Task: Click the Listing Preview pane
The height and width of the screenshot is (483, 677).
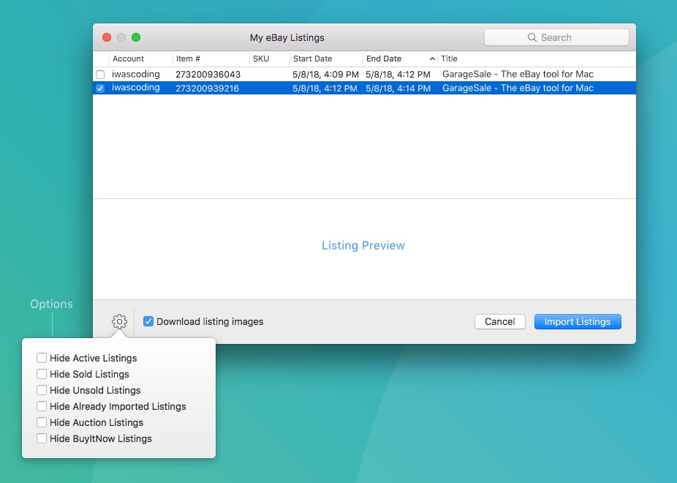Action: tap(364, 249)
